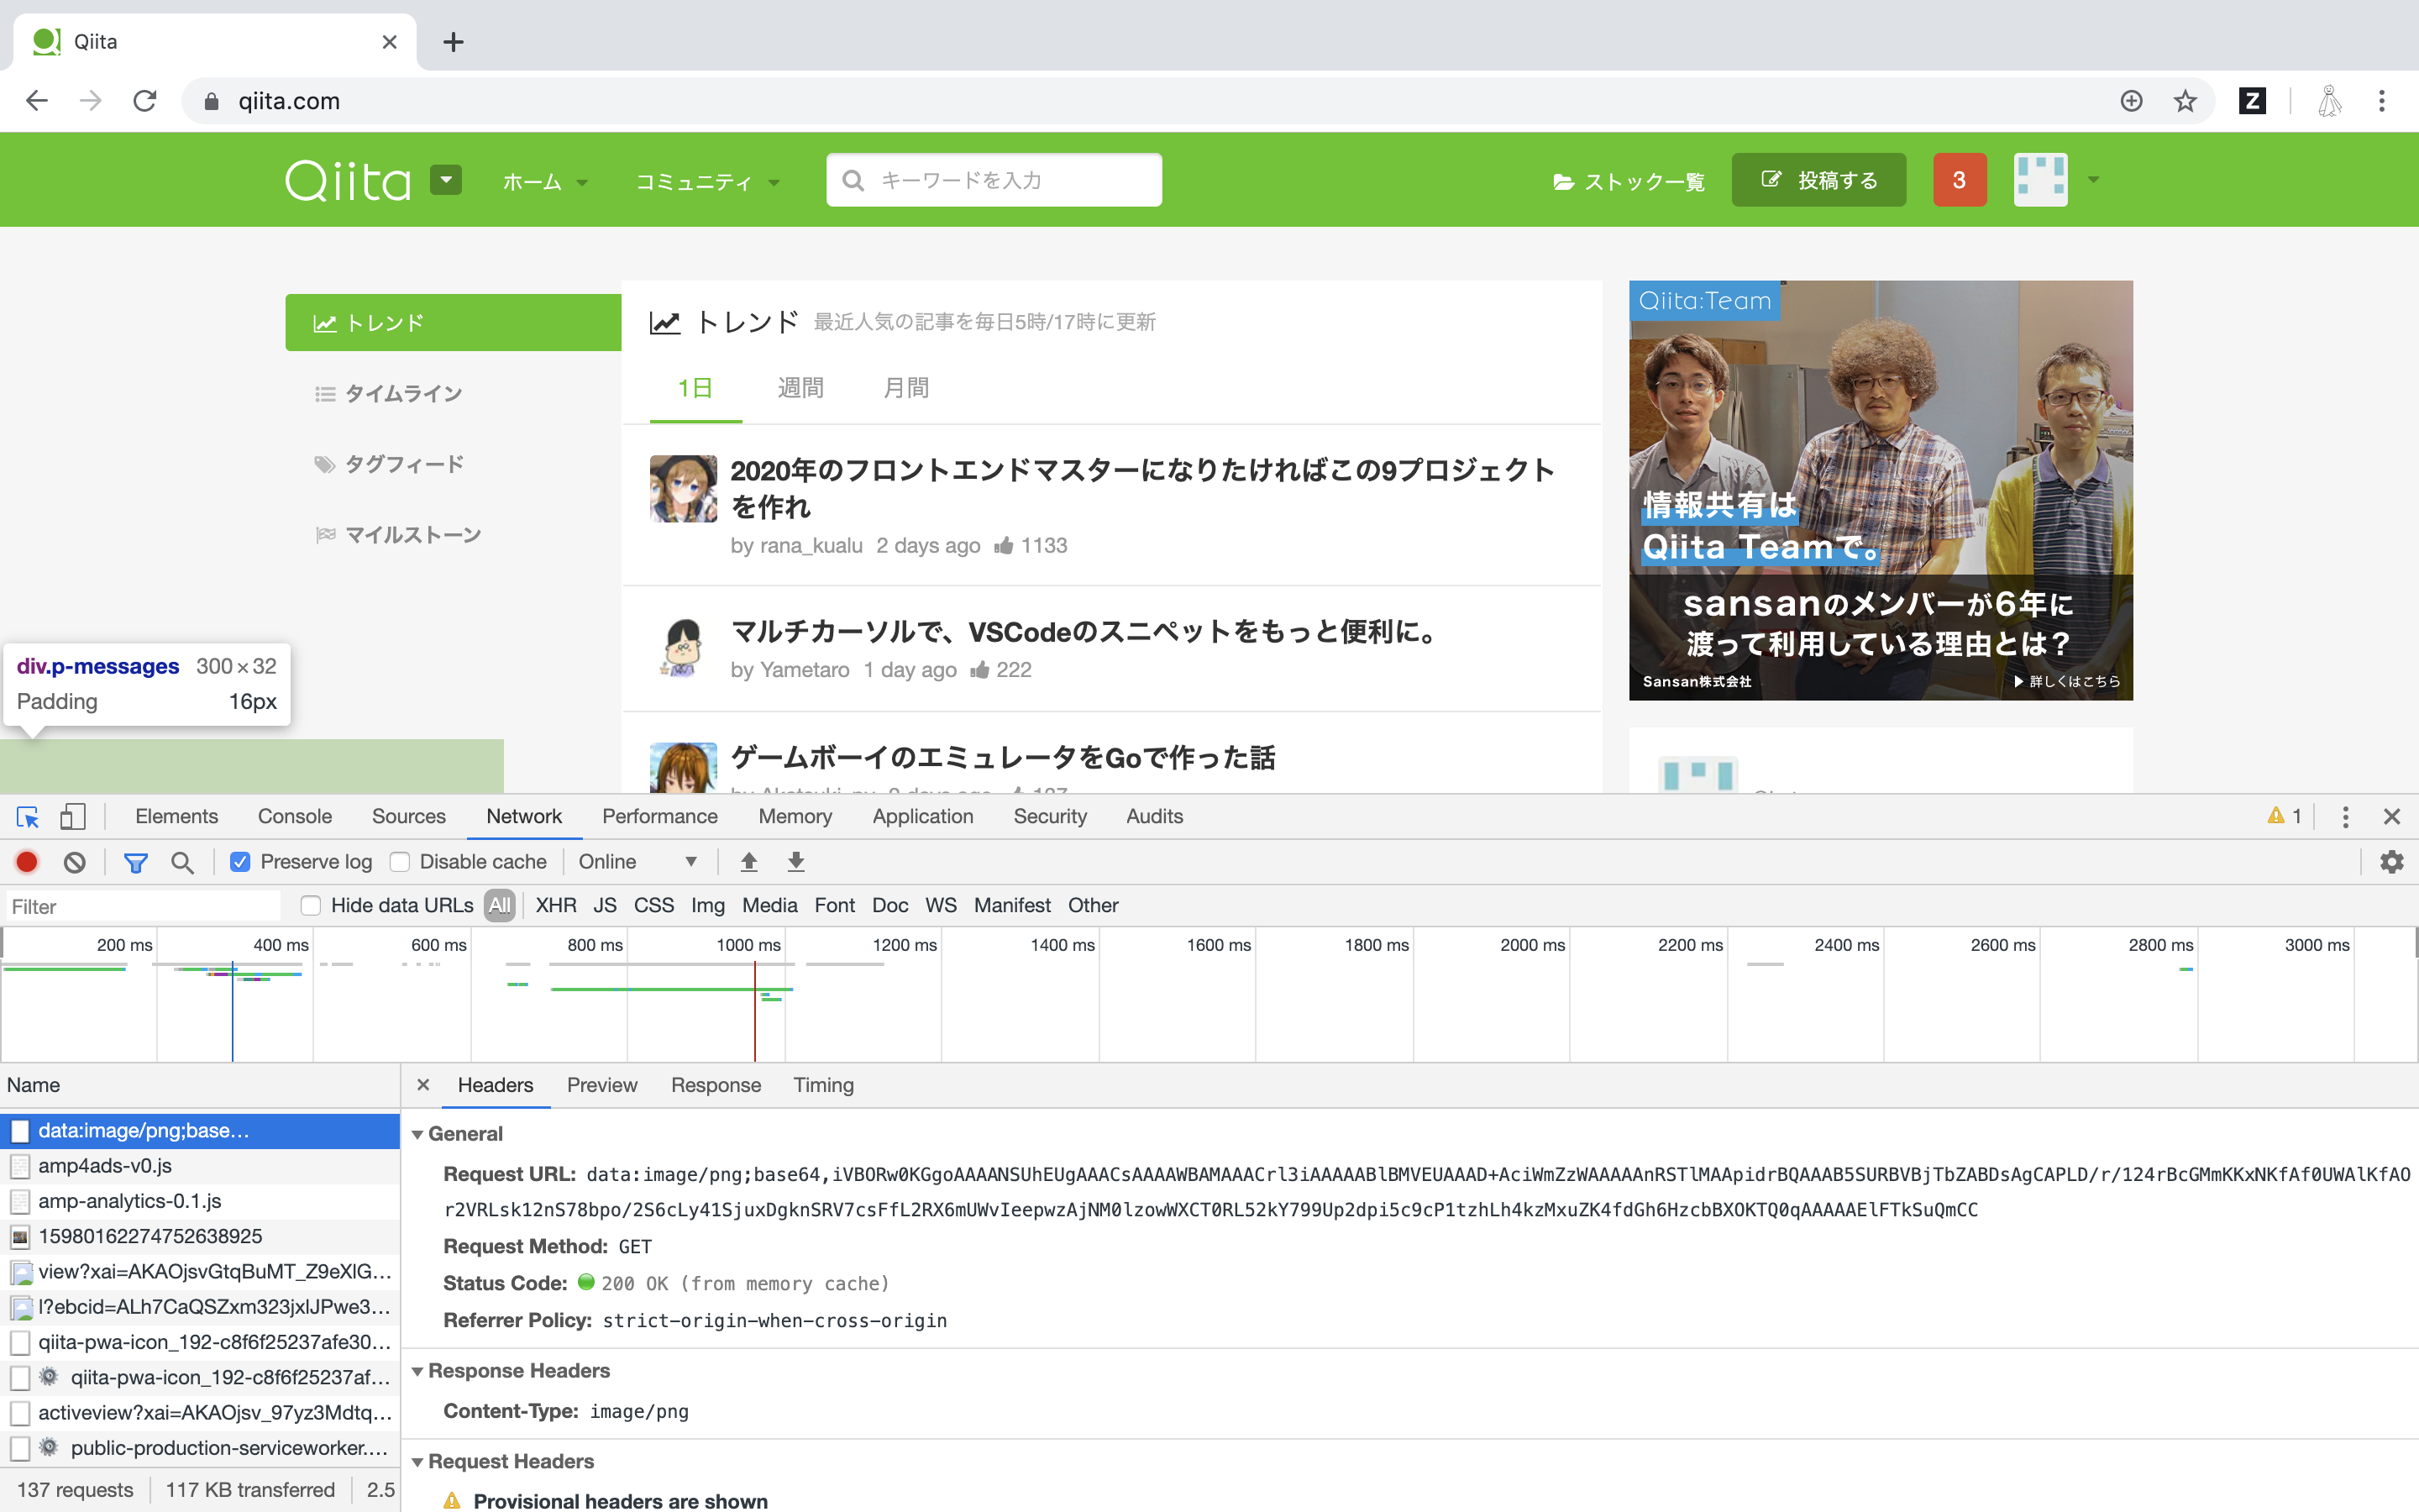Select タイムライン in the sidebar
This screenshot has width=2419, height=1512.
click(389, 394)
